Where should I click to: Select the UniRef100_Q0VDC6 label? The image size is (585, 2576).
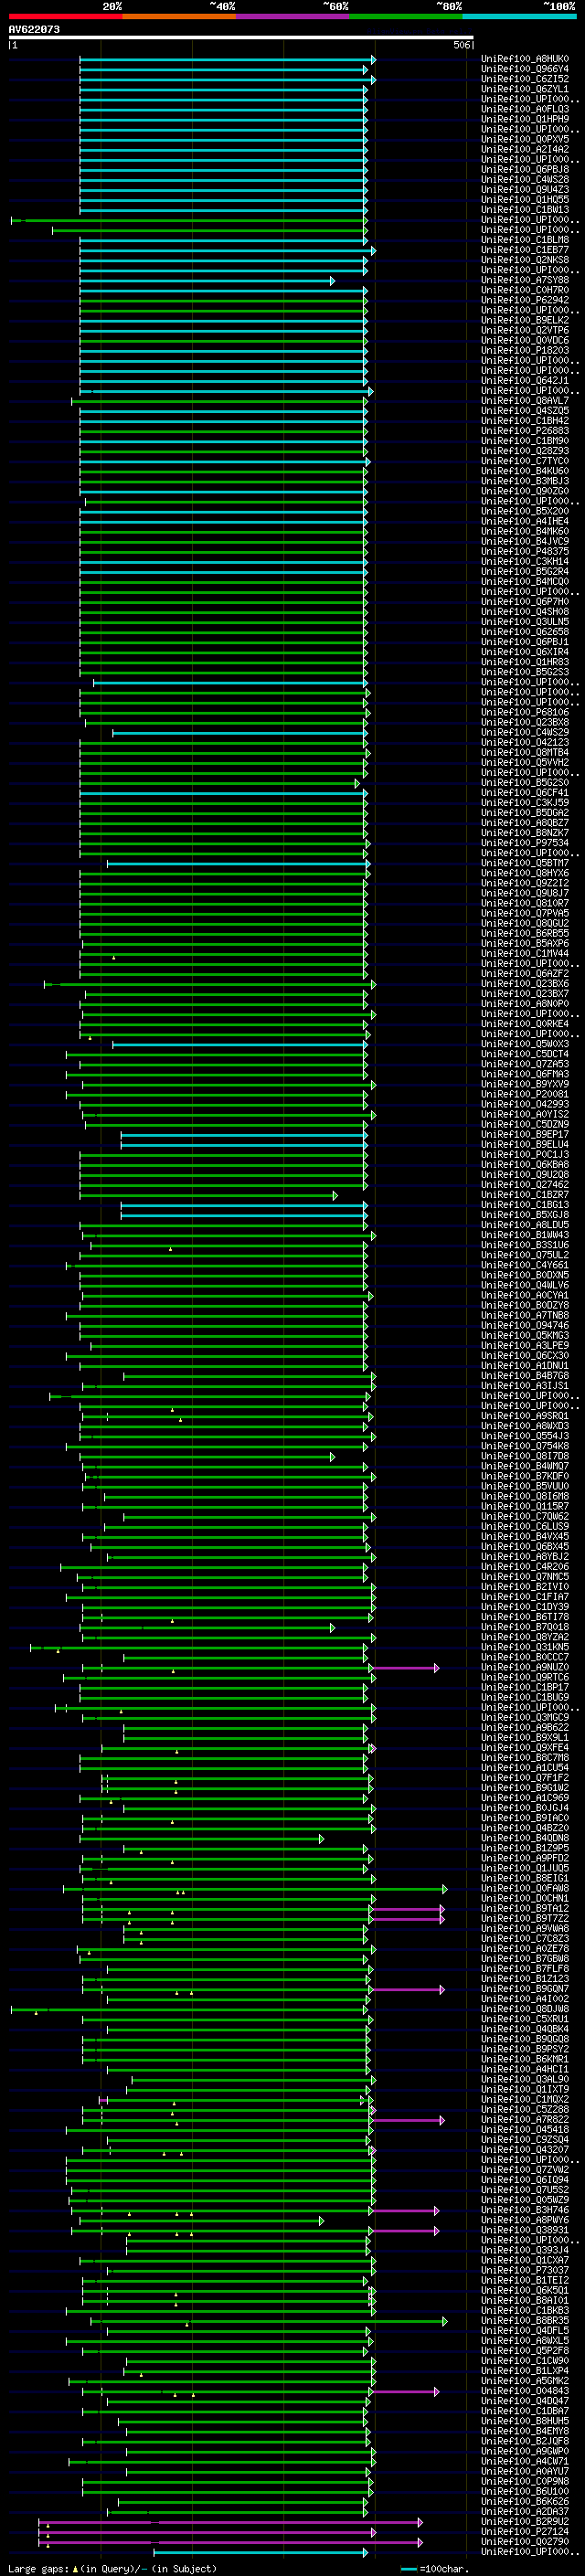[525, 340]
